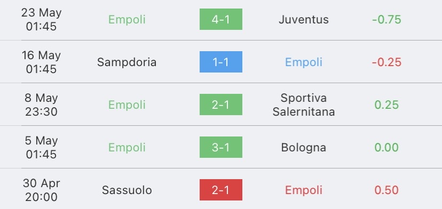Click blue Empoli in the Sampdoria match
The width and height of the screenshot is (442, 209).
coord(304,62)
